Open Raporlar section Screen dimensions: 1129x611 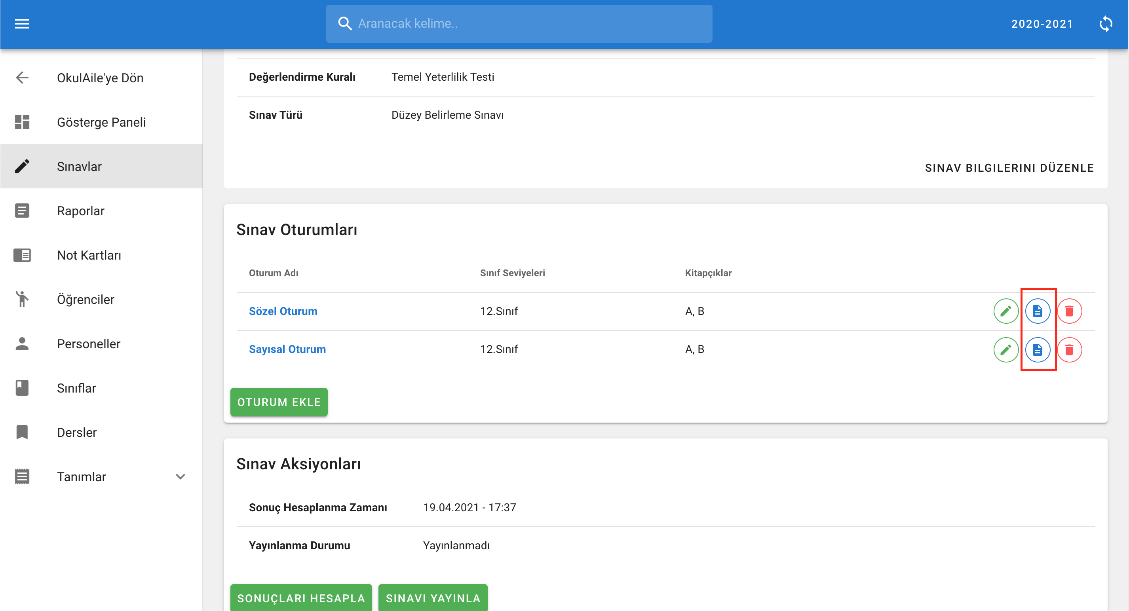click(101, 211)
